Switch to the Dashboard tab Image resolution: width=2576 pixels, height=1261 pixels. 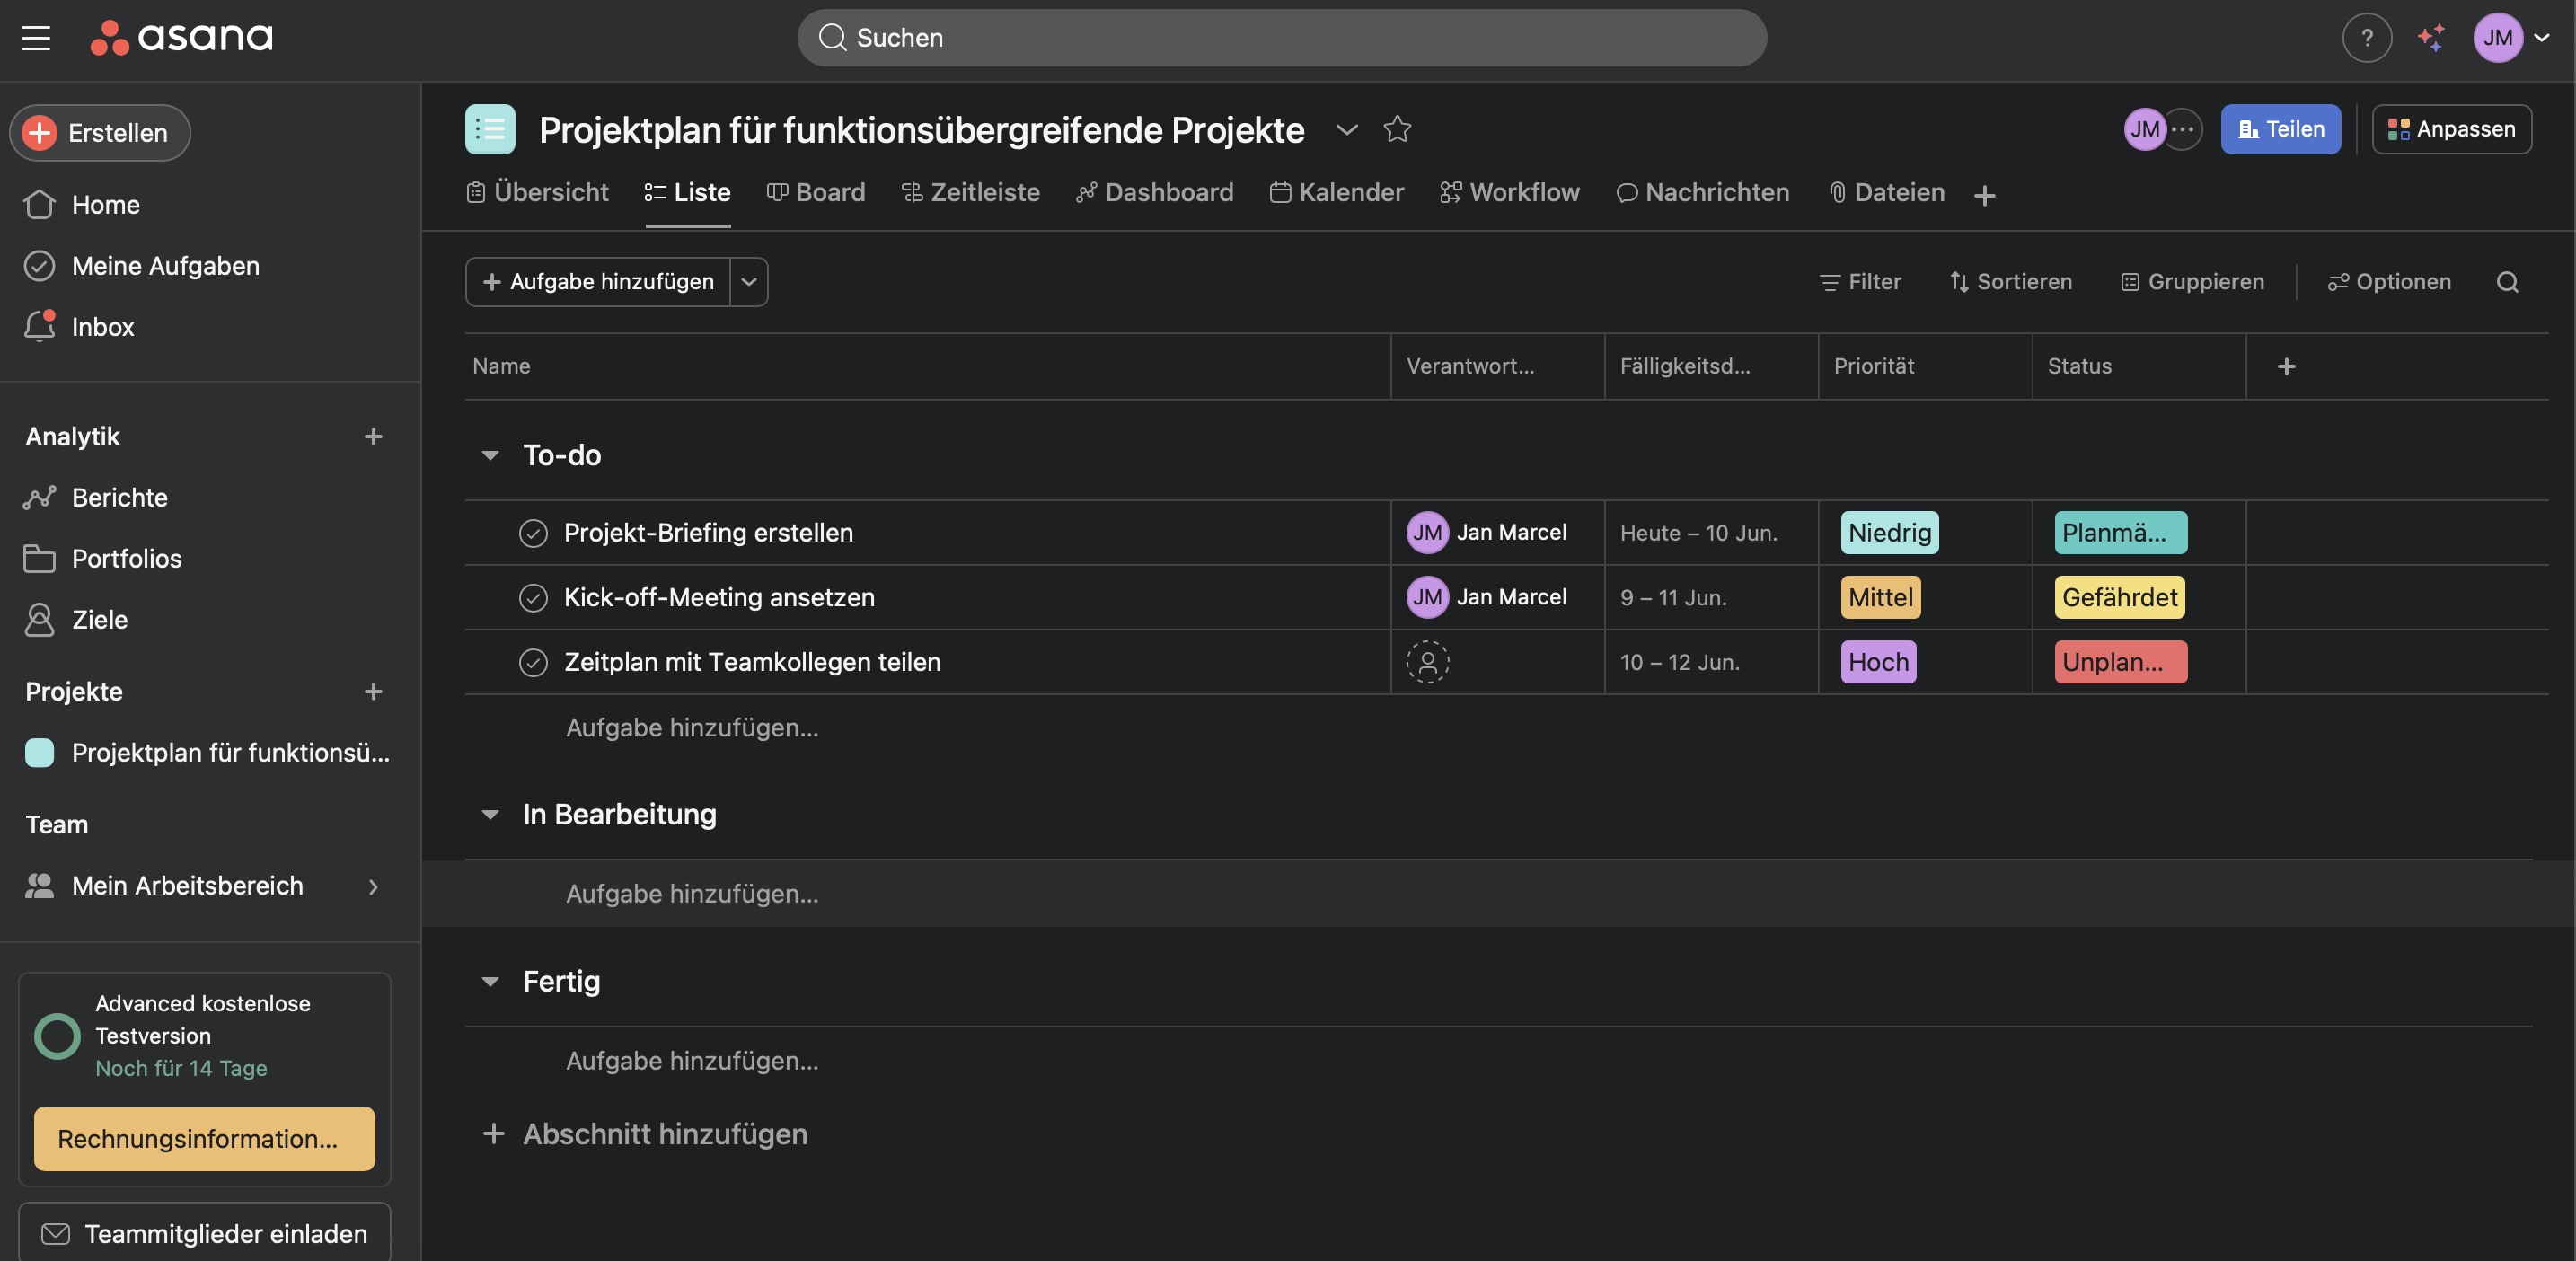[x=1155, y=193]
